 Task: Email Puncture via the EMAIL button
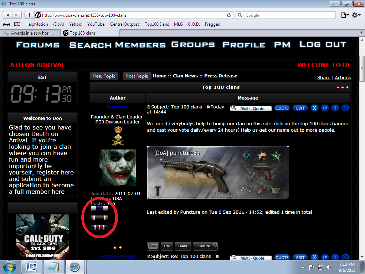point(183,246)
